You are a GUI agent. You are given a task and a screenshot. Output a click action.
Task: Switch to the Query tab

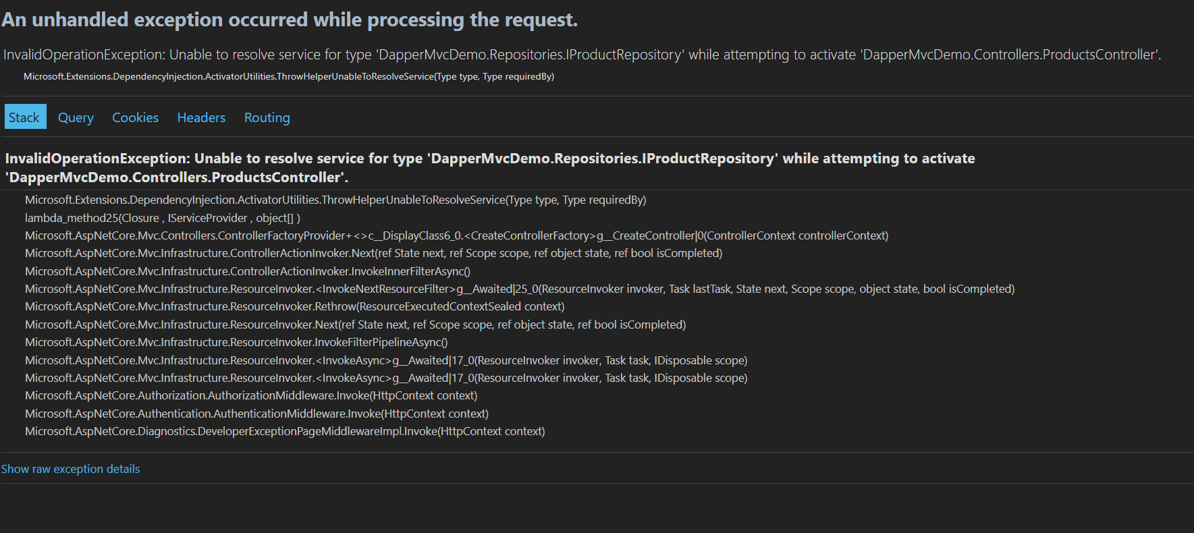(76, 117)
